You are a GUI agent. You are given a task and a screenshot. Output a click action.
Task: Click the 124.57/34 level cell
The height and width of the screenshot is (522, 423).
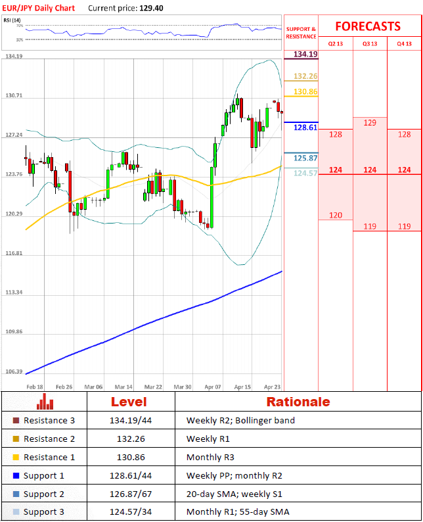pos(131,511)
